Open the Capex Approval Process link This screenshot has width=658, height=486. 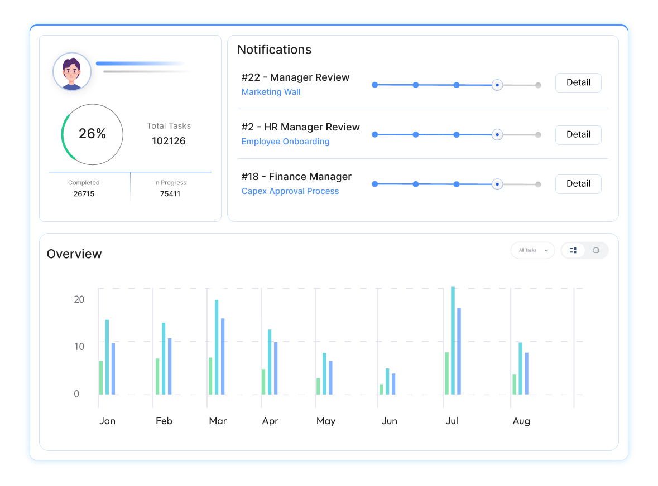point(290,191)
